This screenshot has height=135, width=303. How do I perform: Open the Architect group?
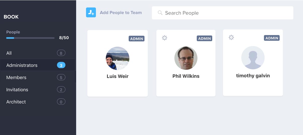[38, 102]
